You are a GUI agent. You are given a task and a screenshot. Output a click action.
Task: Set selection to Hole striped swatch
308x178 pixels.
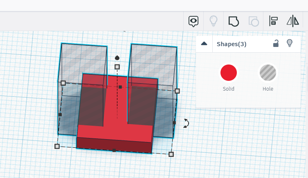268,73
